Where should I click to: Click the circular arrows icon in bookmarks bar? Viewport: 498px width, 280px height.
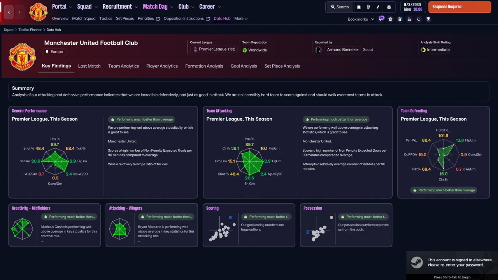419,19
